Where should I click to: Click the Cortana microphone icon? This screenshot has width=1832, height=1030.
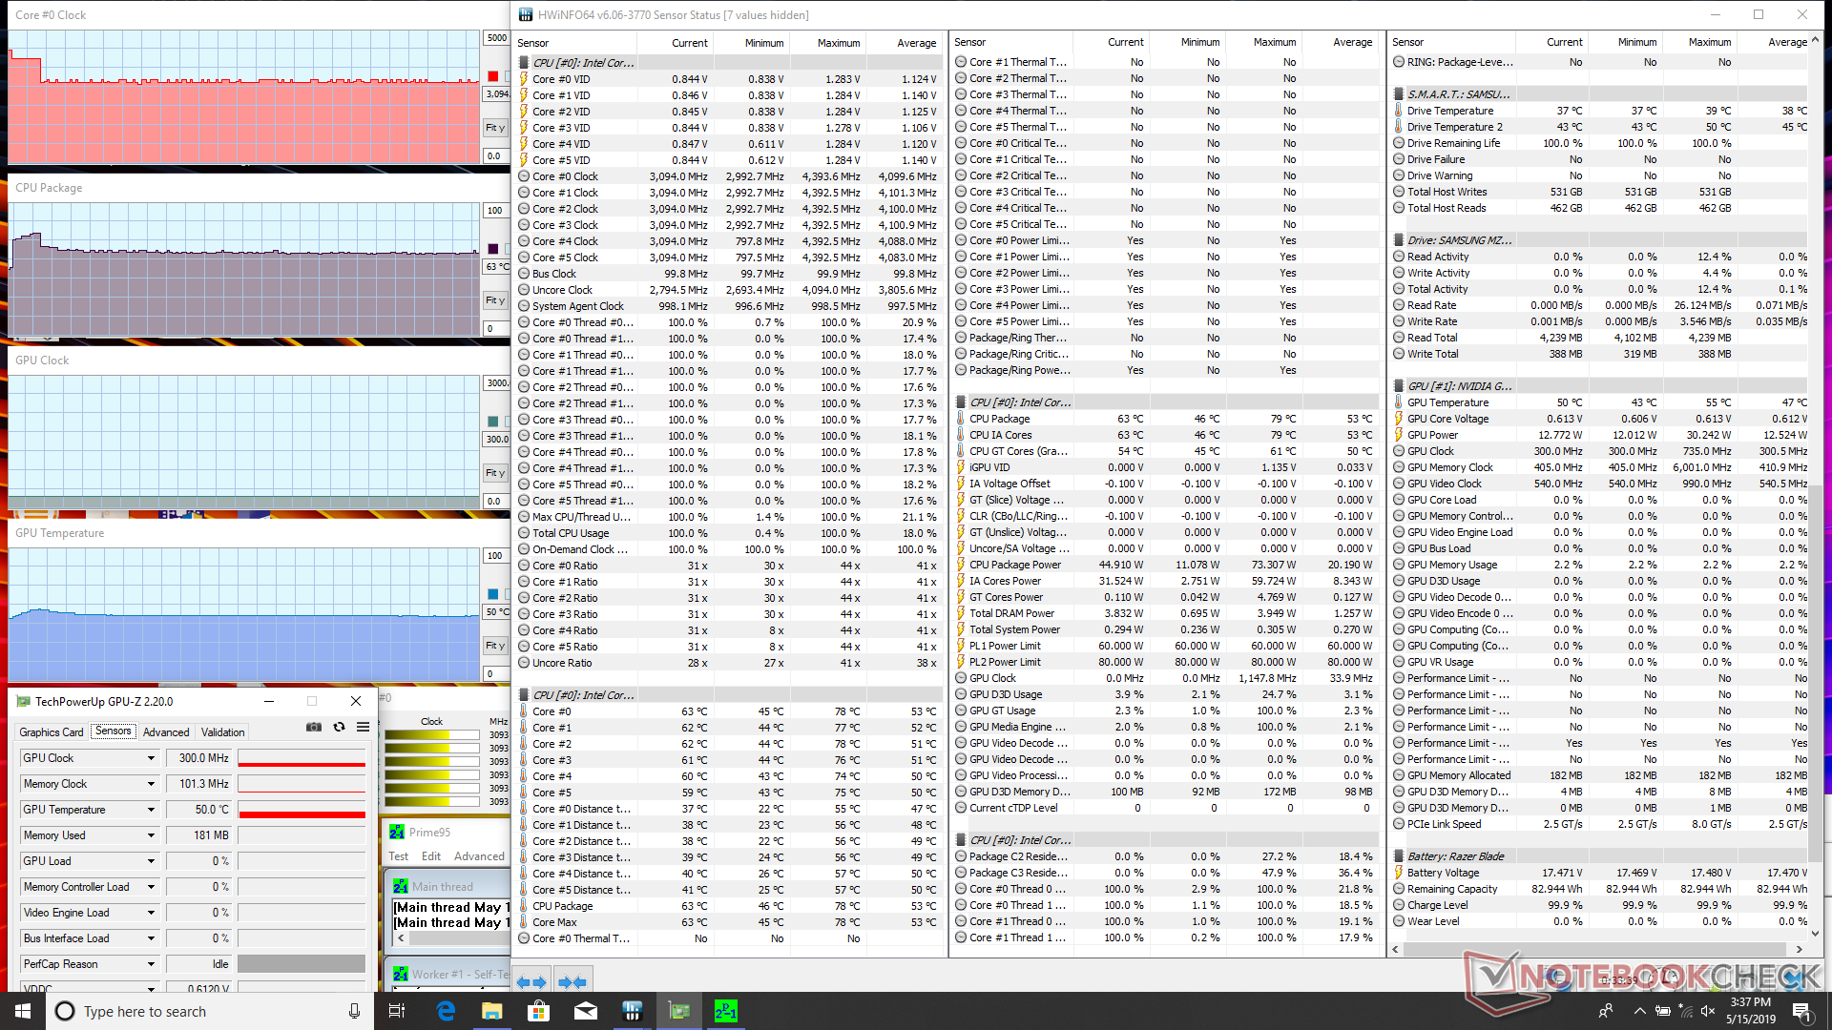click(x=354, y=1011)
